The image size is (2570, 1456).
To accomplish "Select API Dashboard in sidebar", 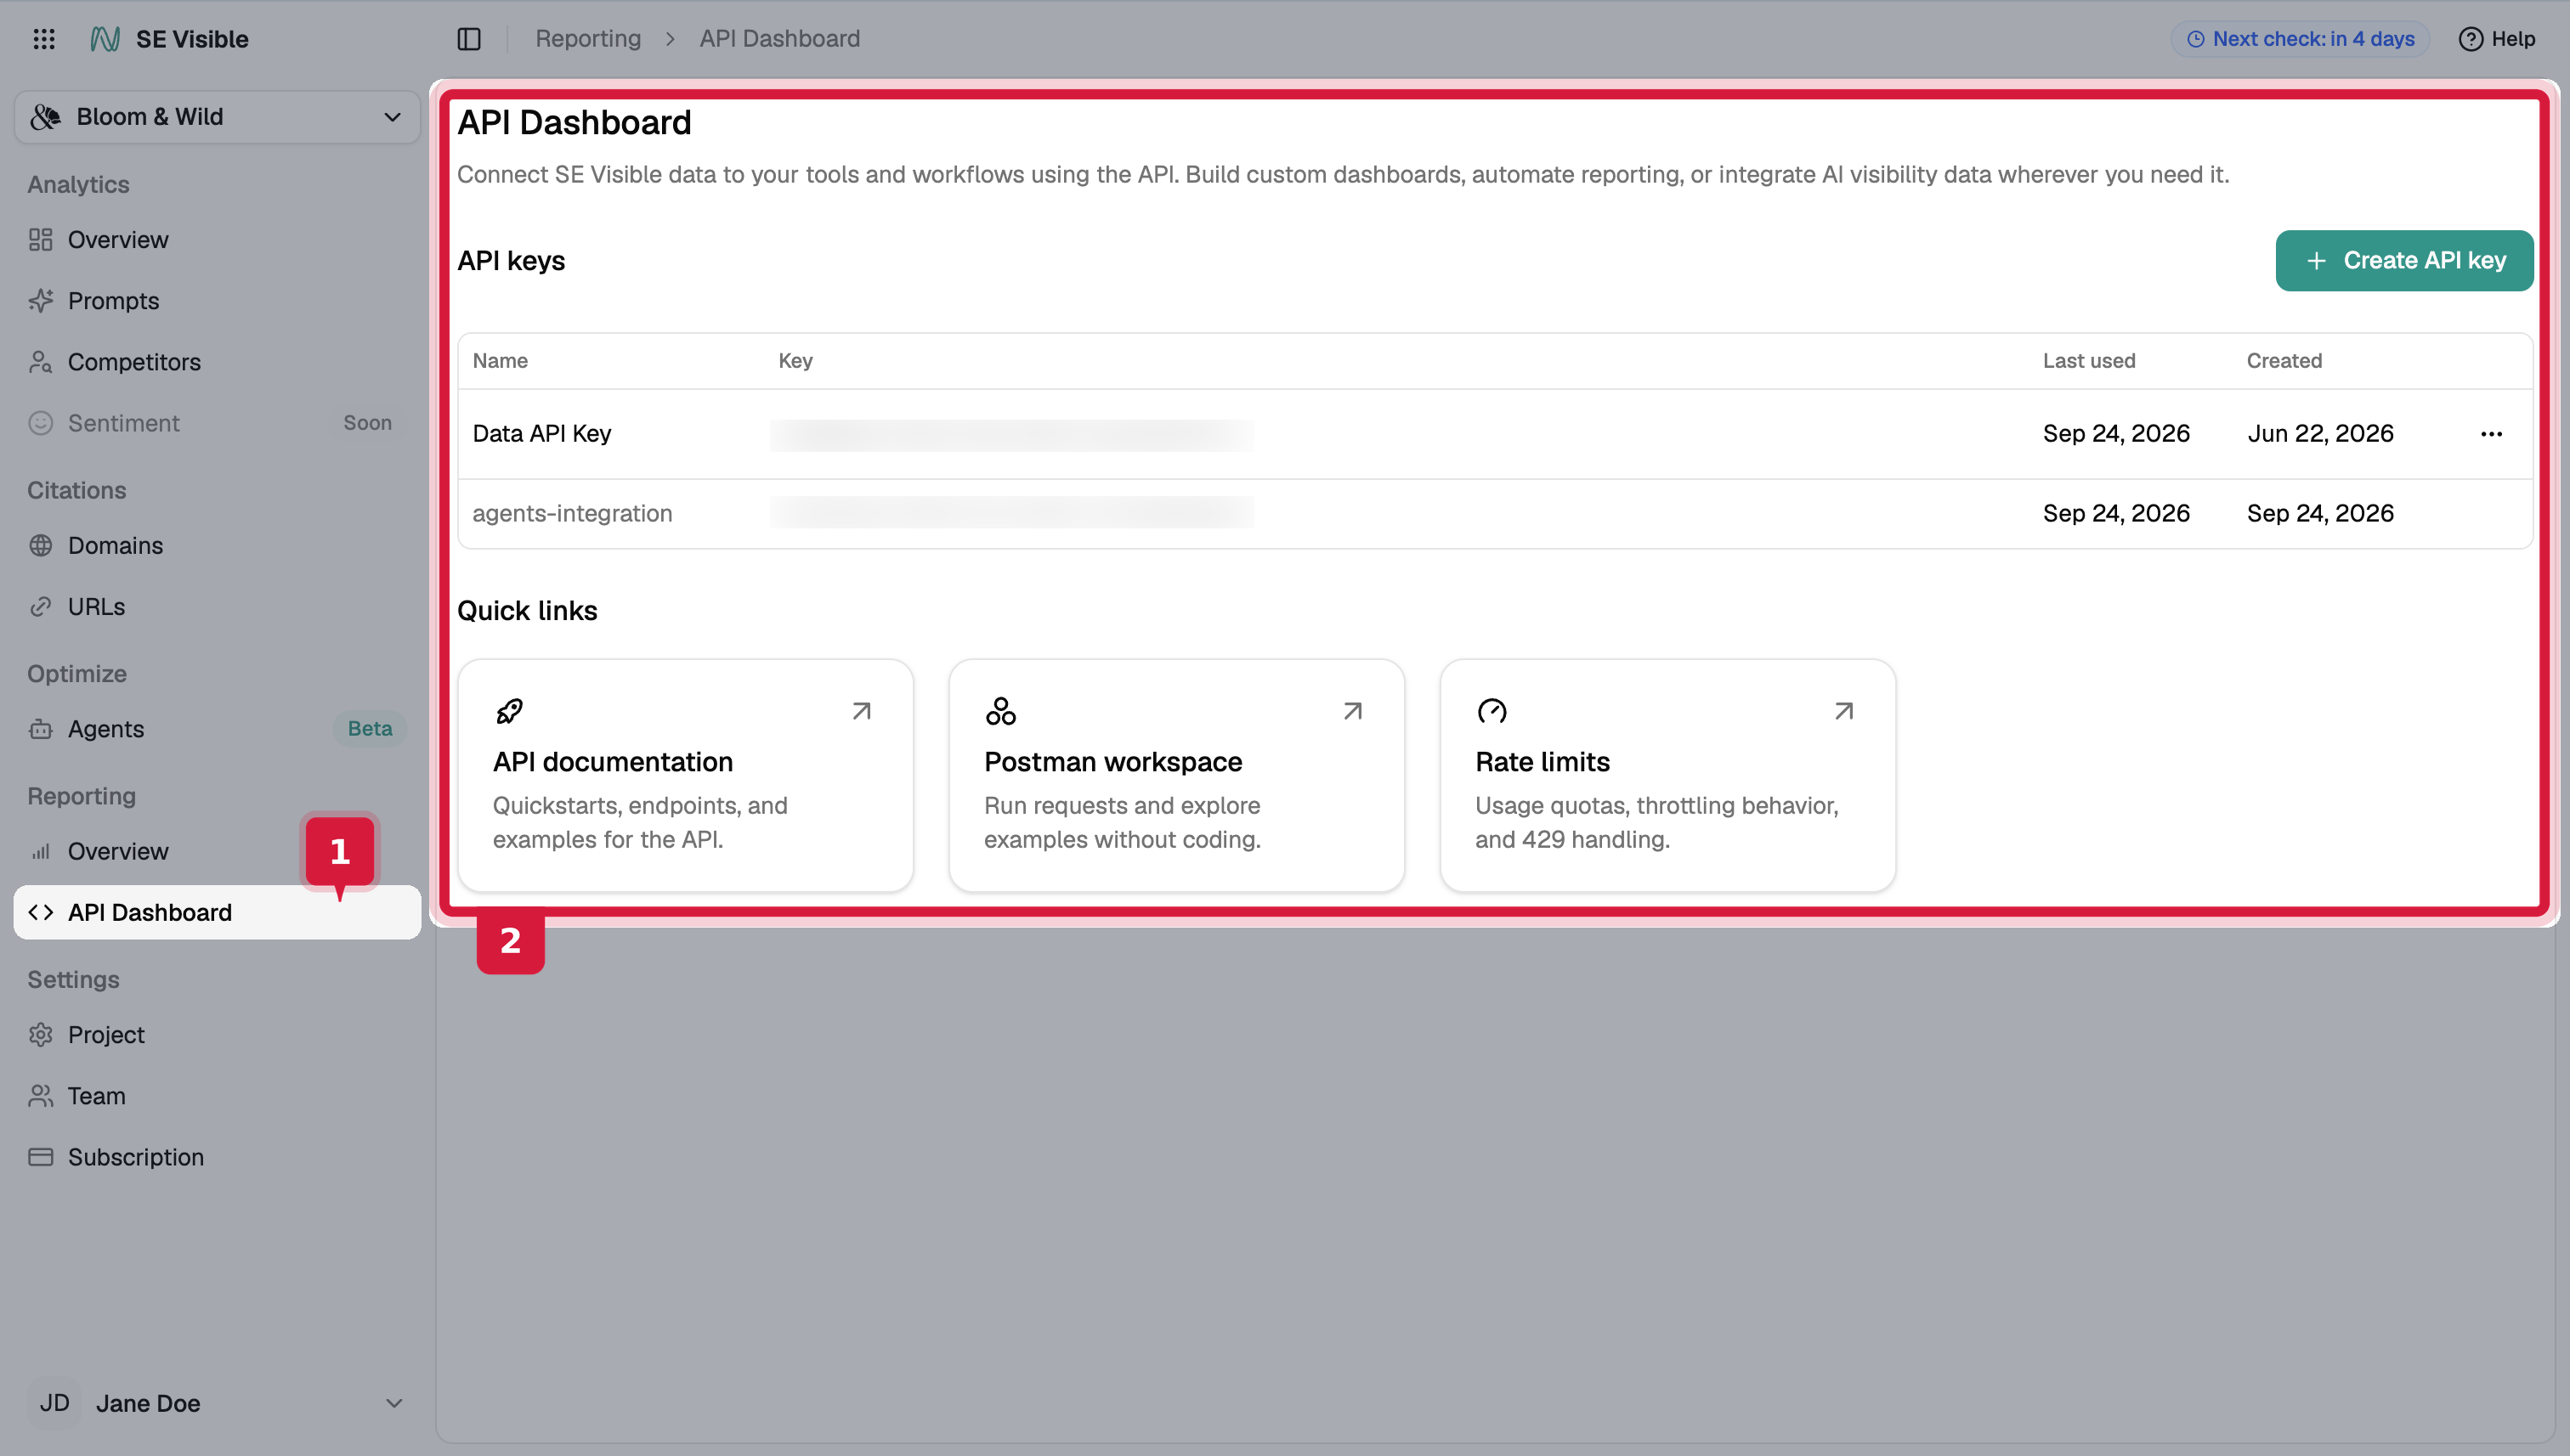I will [217, 913].
